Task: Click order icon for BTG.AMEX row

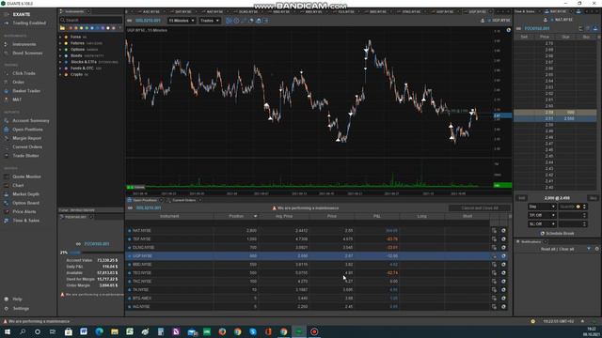Action: pos(494,299)
